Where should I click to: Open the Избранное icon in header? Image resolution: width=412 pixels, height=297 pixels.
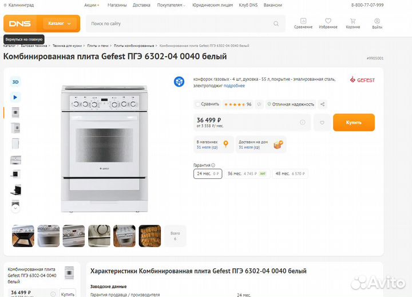coord(328,23)
